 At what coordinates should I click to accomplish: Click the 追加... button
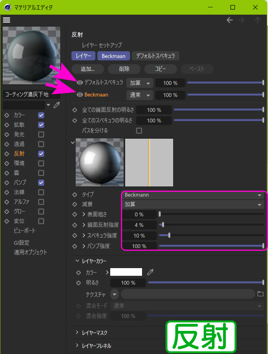[87, 69]
